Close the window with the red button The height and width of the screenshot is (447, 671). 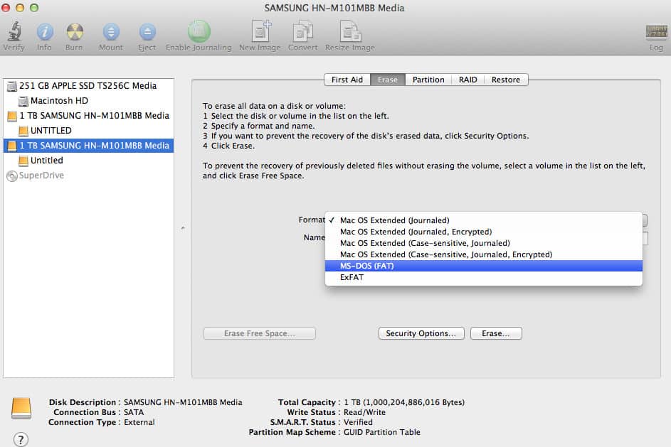click(x=6, y=8)
